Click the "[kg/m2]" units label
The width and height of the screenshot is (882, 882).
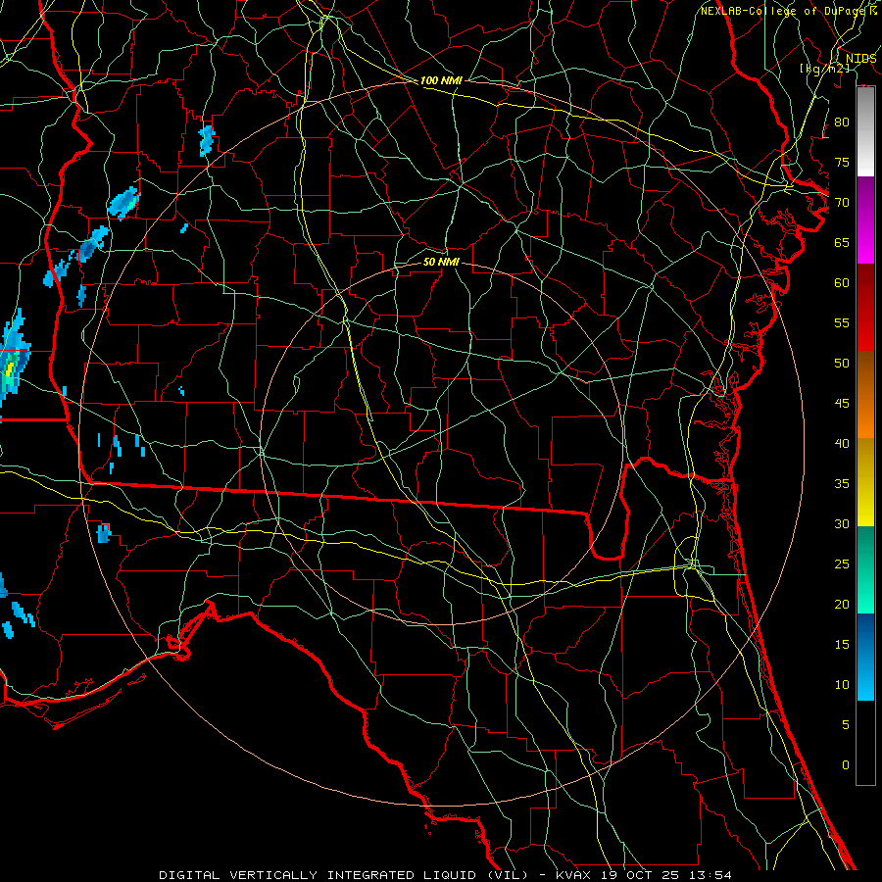(x=824, y=68)
